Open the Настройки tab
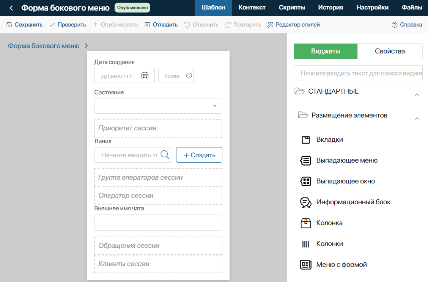The image size is (428, 282). 372,8
